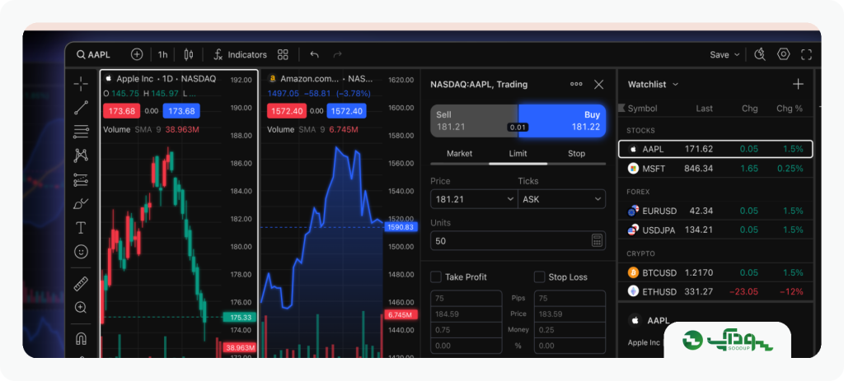Click Take Profit pips field showing 75
The height and width of the screenshot is (381, 844).
[x=467, y=298]
